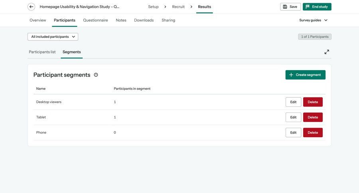Click the expand fullscreen icon

327,52
